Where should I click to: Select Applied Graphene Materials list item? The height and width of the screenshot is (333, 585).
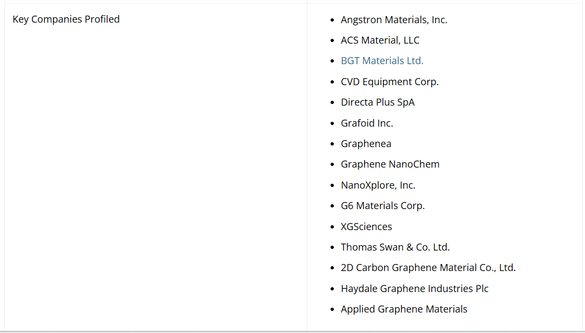(404, 309)
